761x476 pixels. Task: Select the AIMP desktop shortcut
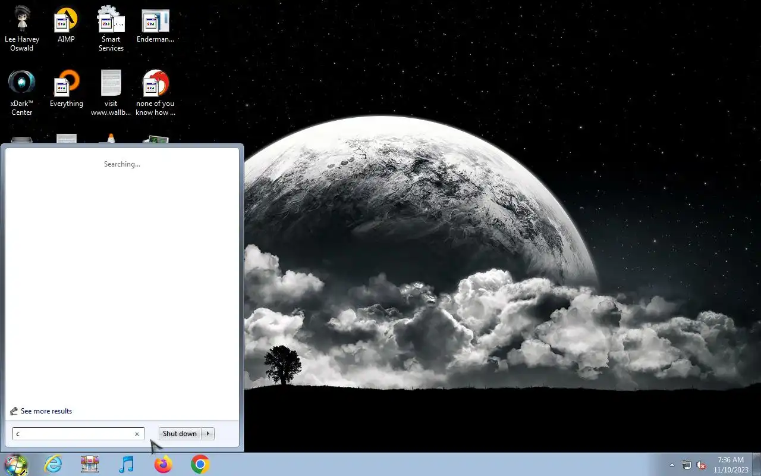pos(66,25)
